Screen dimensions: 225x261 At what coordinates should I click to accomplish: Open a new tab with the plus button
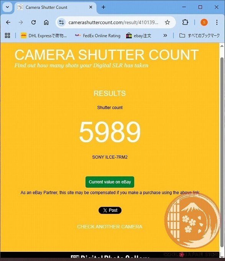pos(103,7)
